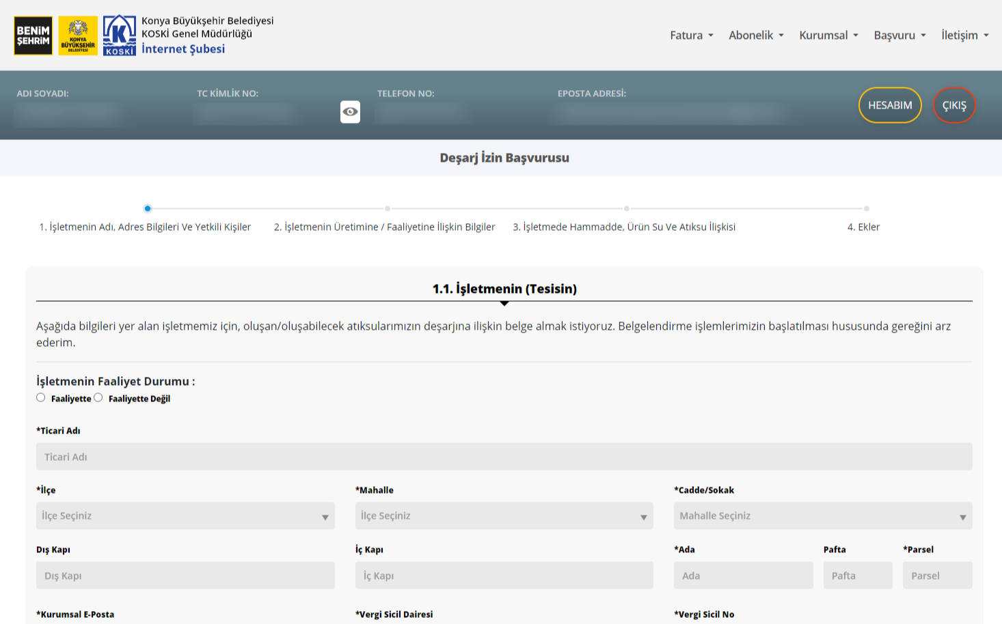
Task: Click the Parsel input field
Action: pyautogui.click(x=937, y=576)
